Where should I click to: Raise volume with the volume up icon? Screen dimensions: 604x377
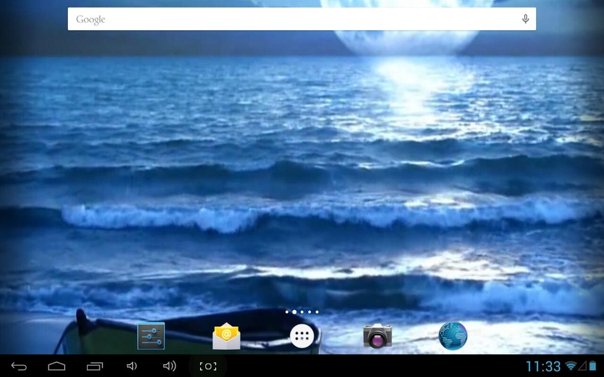(x=169, y=366)
